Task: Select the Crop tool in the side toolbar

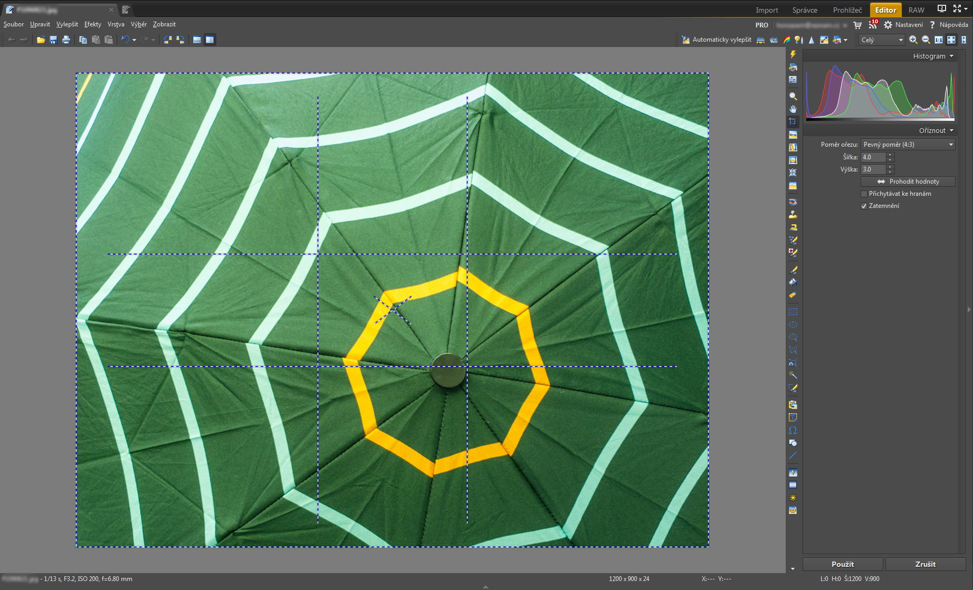Action: 793,122
